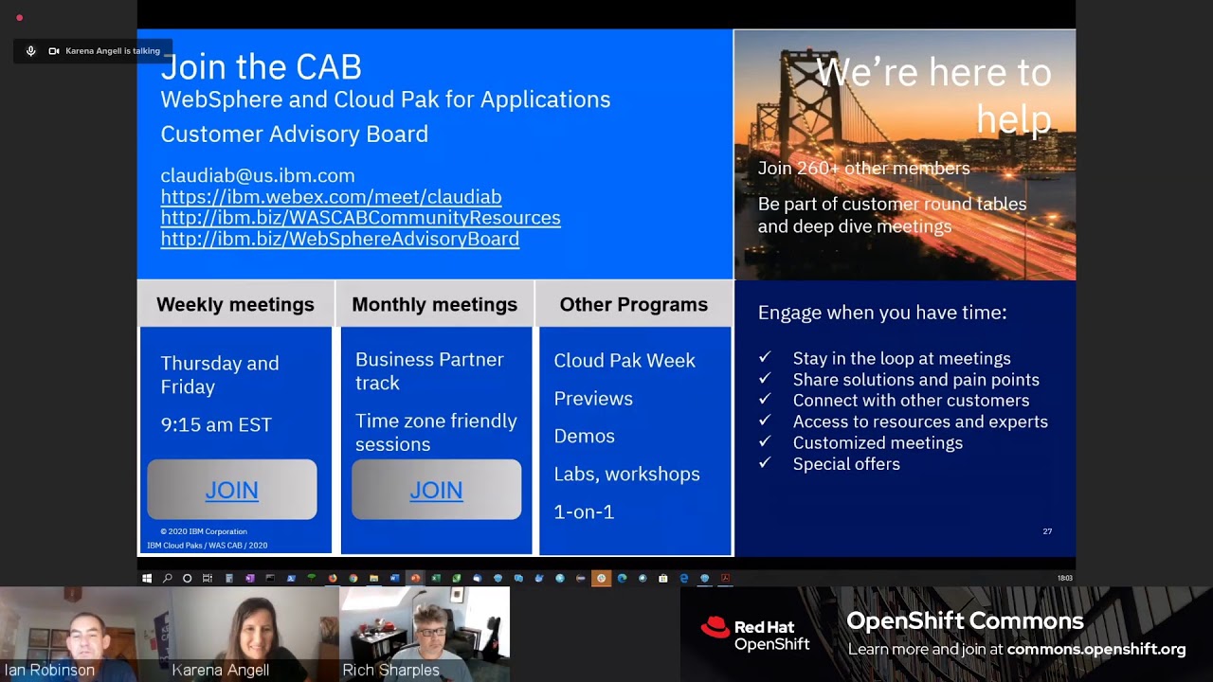Open PowerShell from the taskbar

click(291, 578)
